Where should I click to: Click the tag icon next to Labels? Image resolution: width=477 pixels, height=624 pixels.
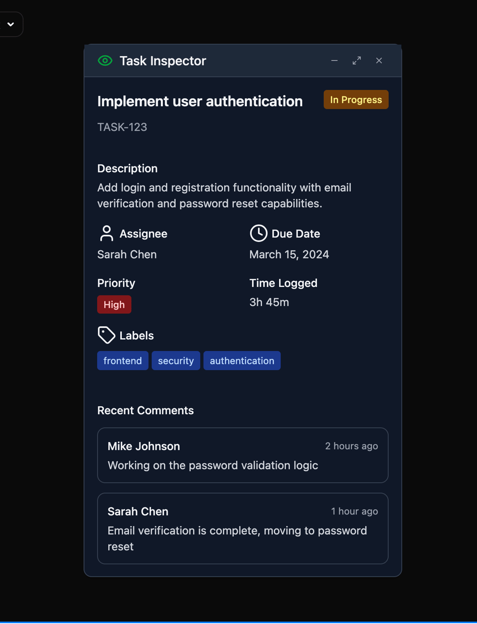(x=106, y=335)
